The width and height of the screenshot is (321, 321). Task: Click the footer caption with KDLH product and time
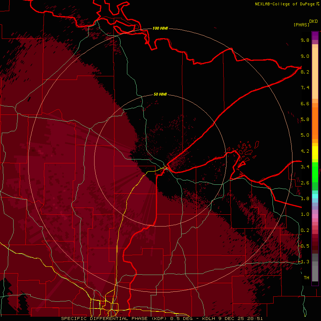click(x=162, y=319)
